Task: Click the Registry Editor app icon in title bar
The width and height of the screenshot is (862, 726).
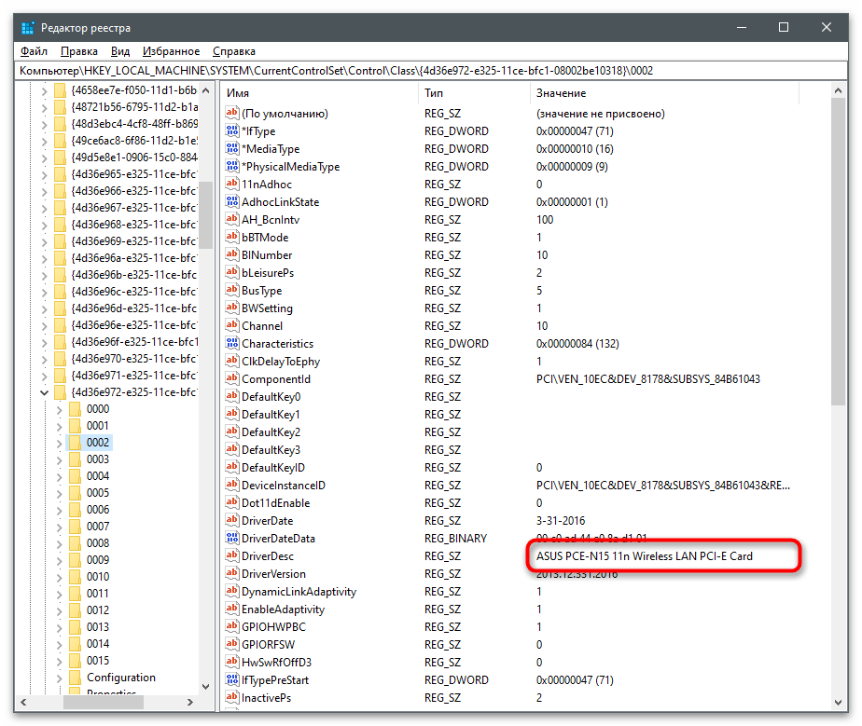Action: coord(27,27)
